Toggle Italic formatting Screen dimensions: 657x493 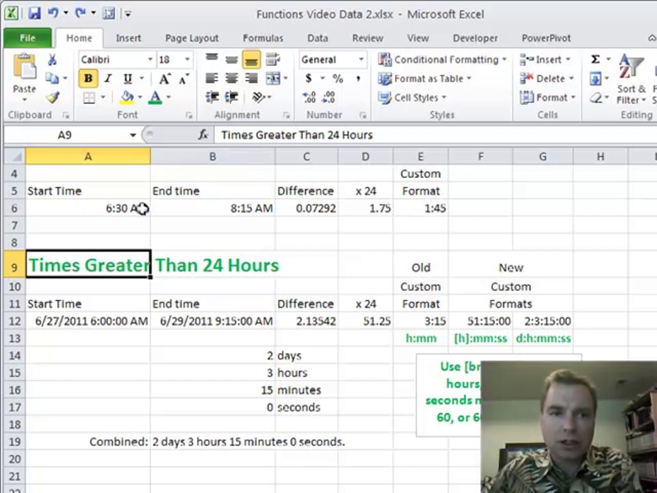[108, 78]
